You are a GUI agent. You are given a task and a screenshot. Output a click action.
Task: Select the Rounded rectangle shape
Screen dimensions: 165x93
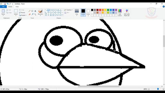56,10
